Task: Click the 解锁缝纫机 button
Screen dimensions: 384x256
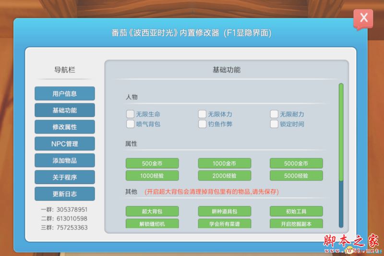Action: 152,224
